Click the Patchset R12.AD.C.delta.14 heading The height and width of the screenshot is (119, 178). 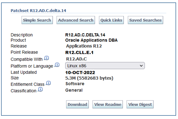[38, 11]
